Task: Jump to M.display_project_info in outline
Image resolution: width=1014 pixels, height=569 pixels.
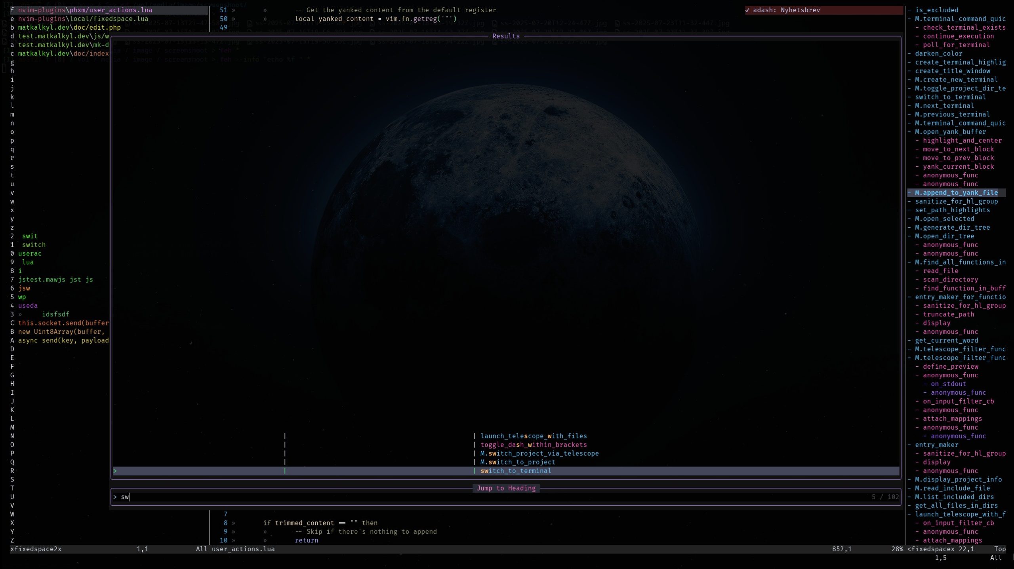Action: 958,480
